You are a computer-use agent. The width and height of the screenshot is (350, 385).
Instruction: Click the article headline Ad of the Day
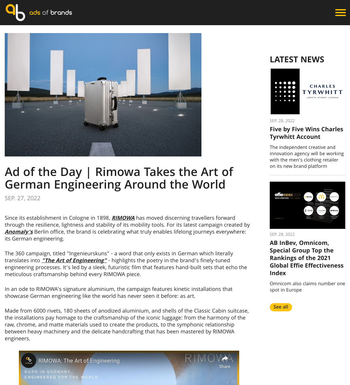pos(119,178)
